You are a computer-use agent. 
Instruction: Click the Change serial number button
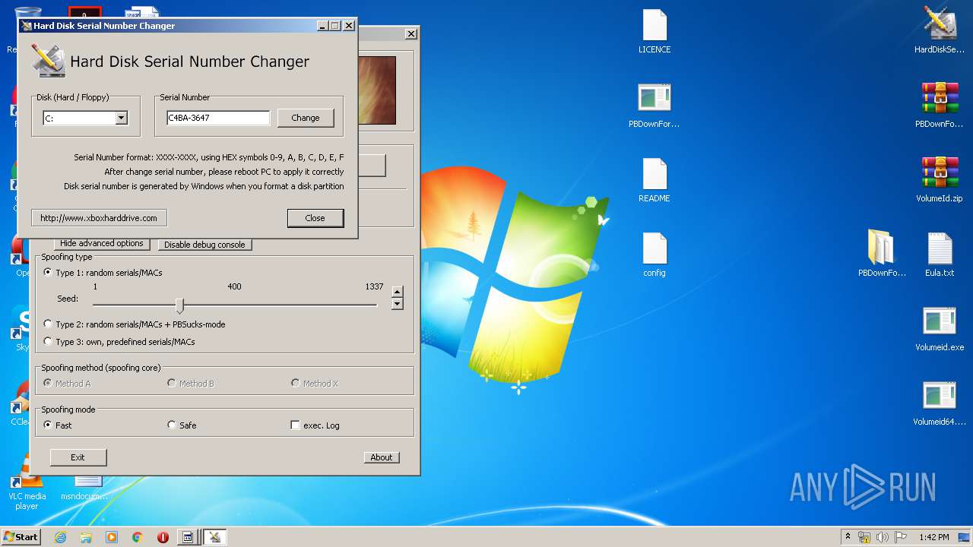(306, 118)
